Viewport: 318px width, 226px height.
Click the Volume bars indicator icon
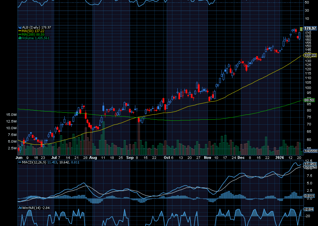coord(20,37)
